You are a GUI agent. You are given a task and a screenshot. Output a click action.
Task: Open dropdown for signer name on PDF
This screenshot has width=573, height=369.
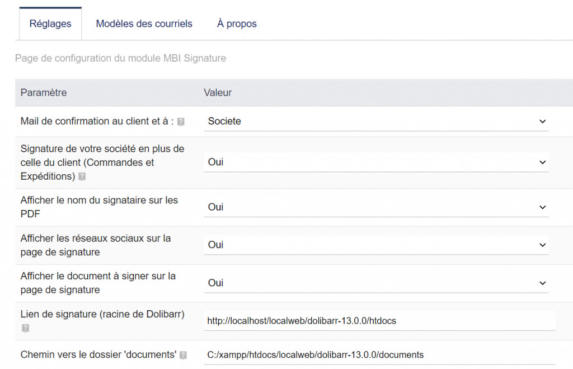375,207
